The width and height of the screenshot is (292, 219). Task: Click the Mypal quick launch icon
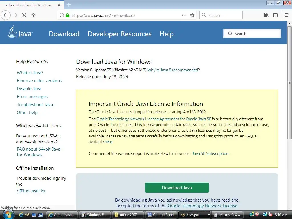(27, 215)
